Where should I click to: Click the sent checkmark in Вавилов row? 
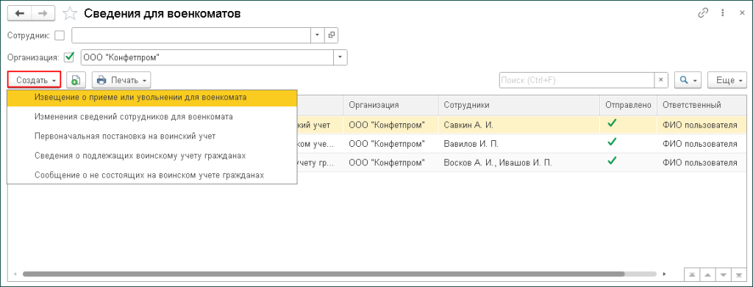tap(612, 142)
